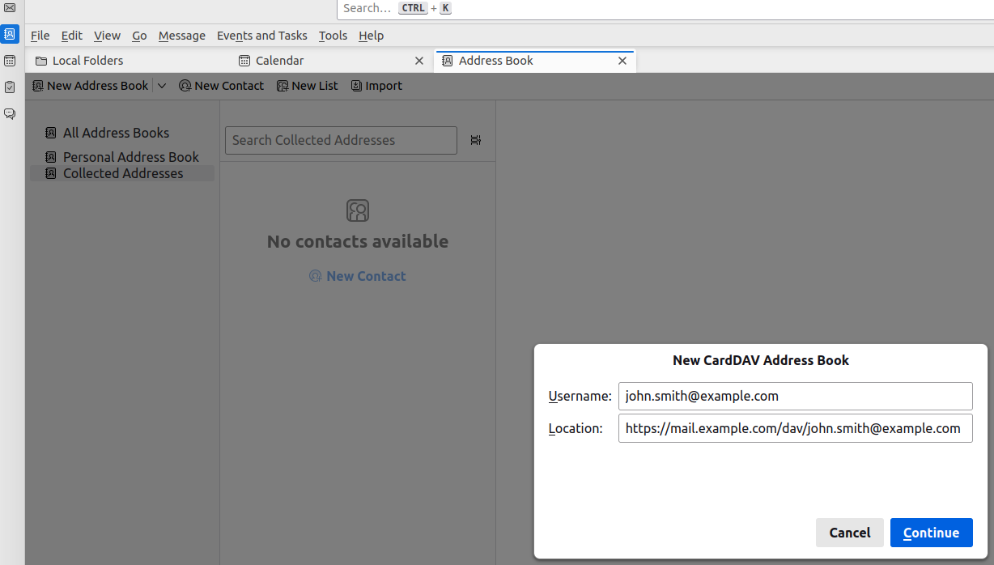Image resolution: width=994 pixels, height=565 pixels.
Task: Cancel the New CardDAV Address Book dialog
Action: 849,533
